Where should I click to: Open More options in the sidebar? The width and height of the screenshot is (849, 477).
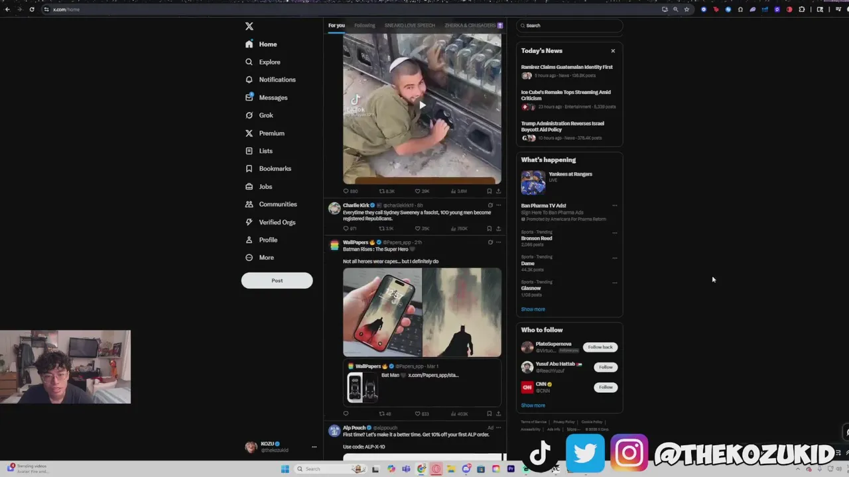pyautogui.click(x=259, y=258)
